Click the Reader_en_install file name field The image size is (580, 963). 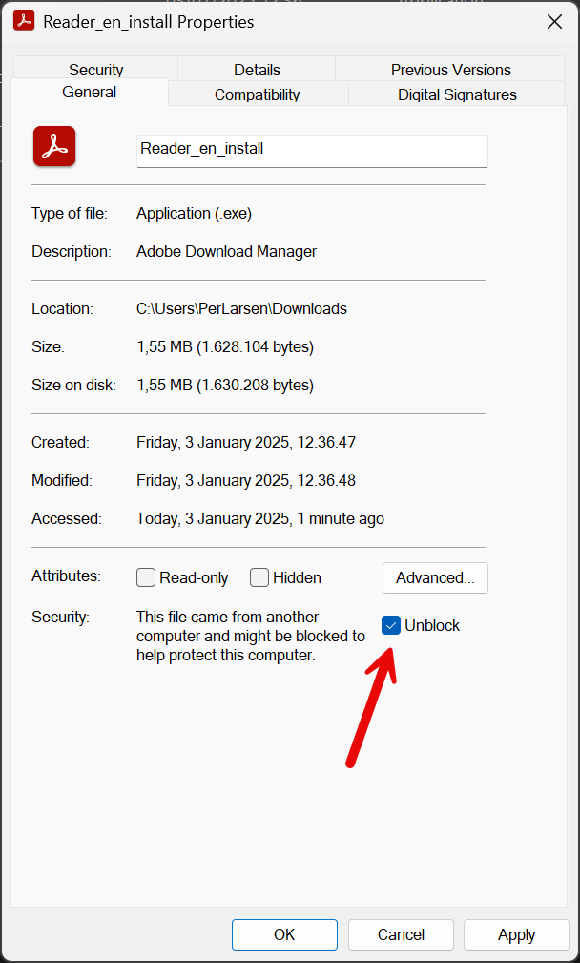(312, 150)
